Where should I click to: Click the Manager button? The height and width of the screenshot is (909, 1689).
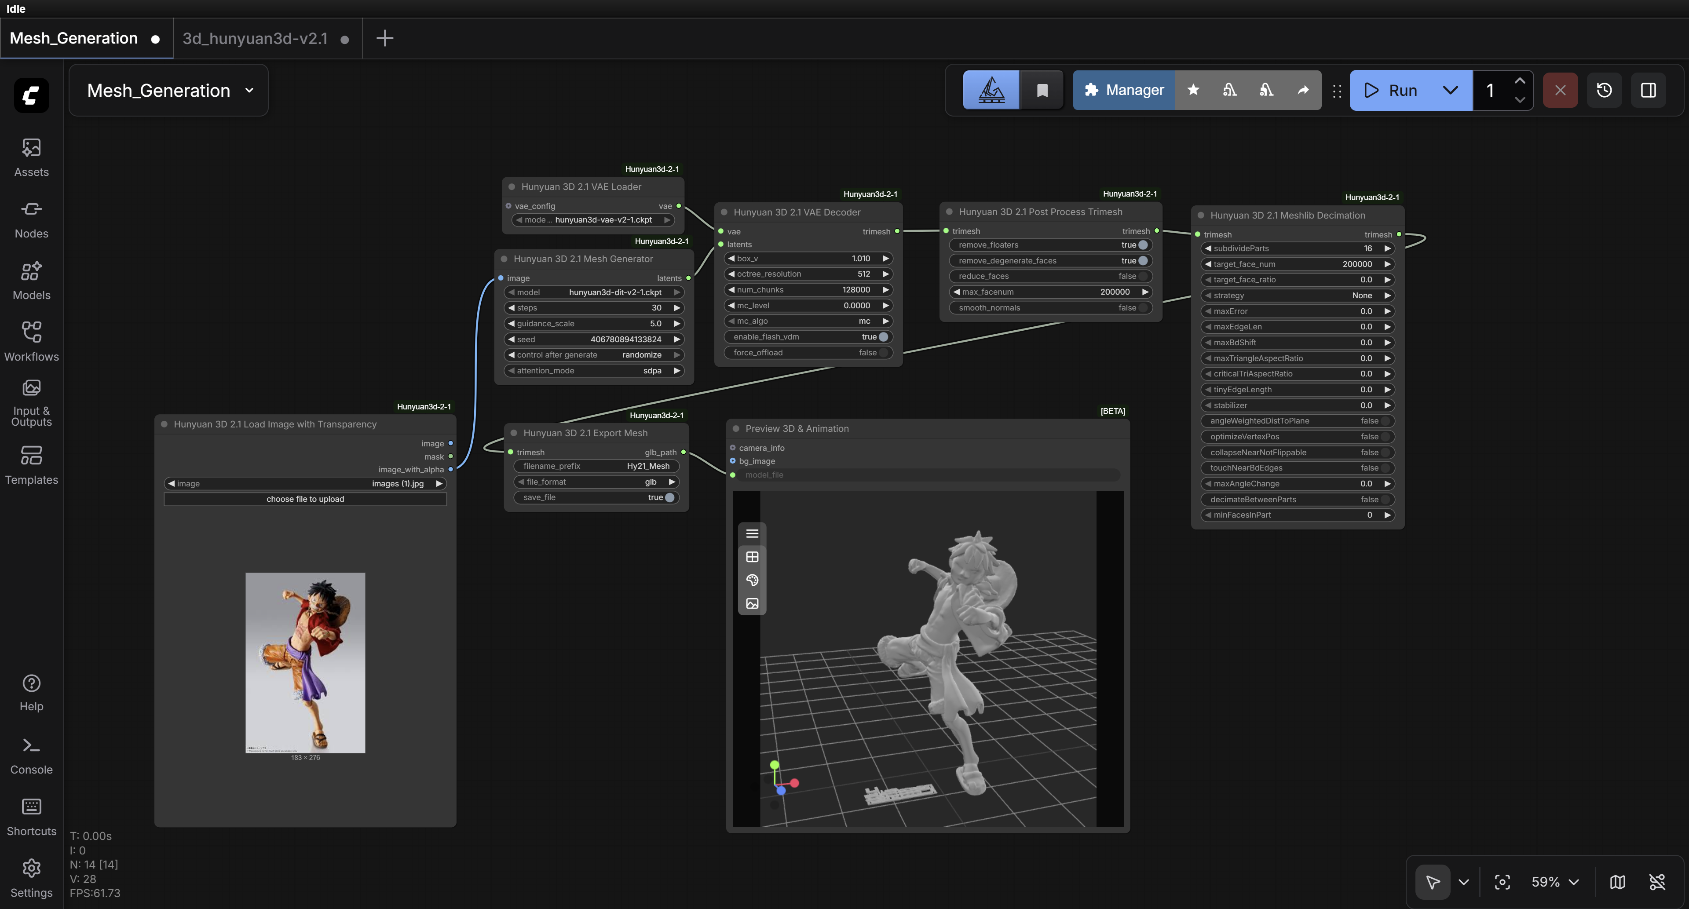coord(1124,91)
